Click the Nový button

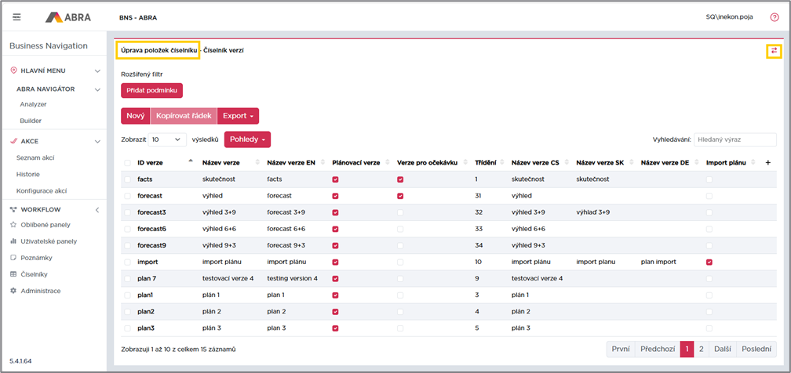(136, 116)
